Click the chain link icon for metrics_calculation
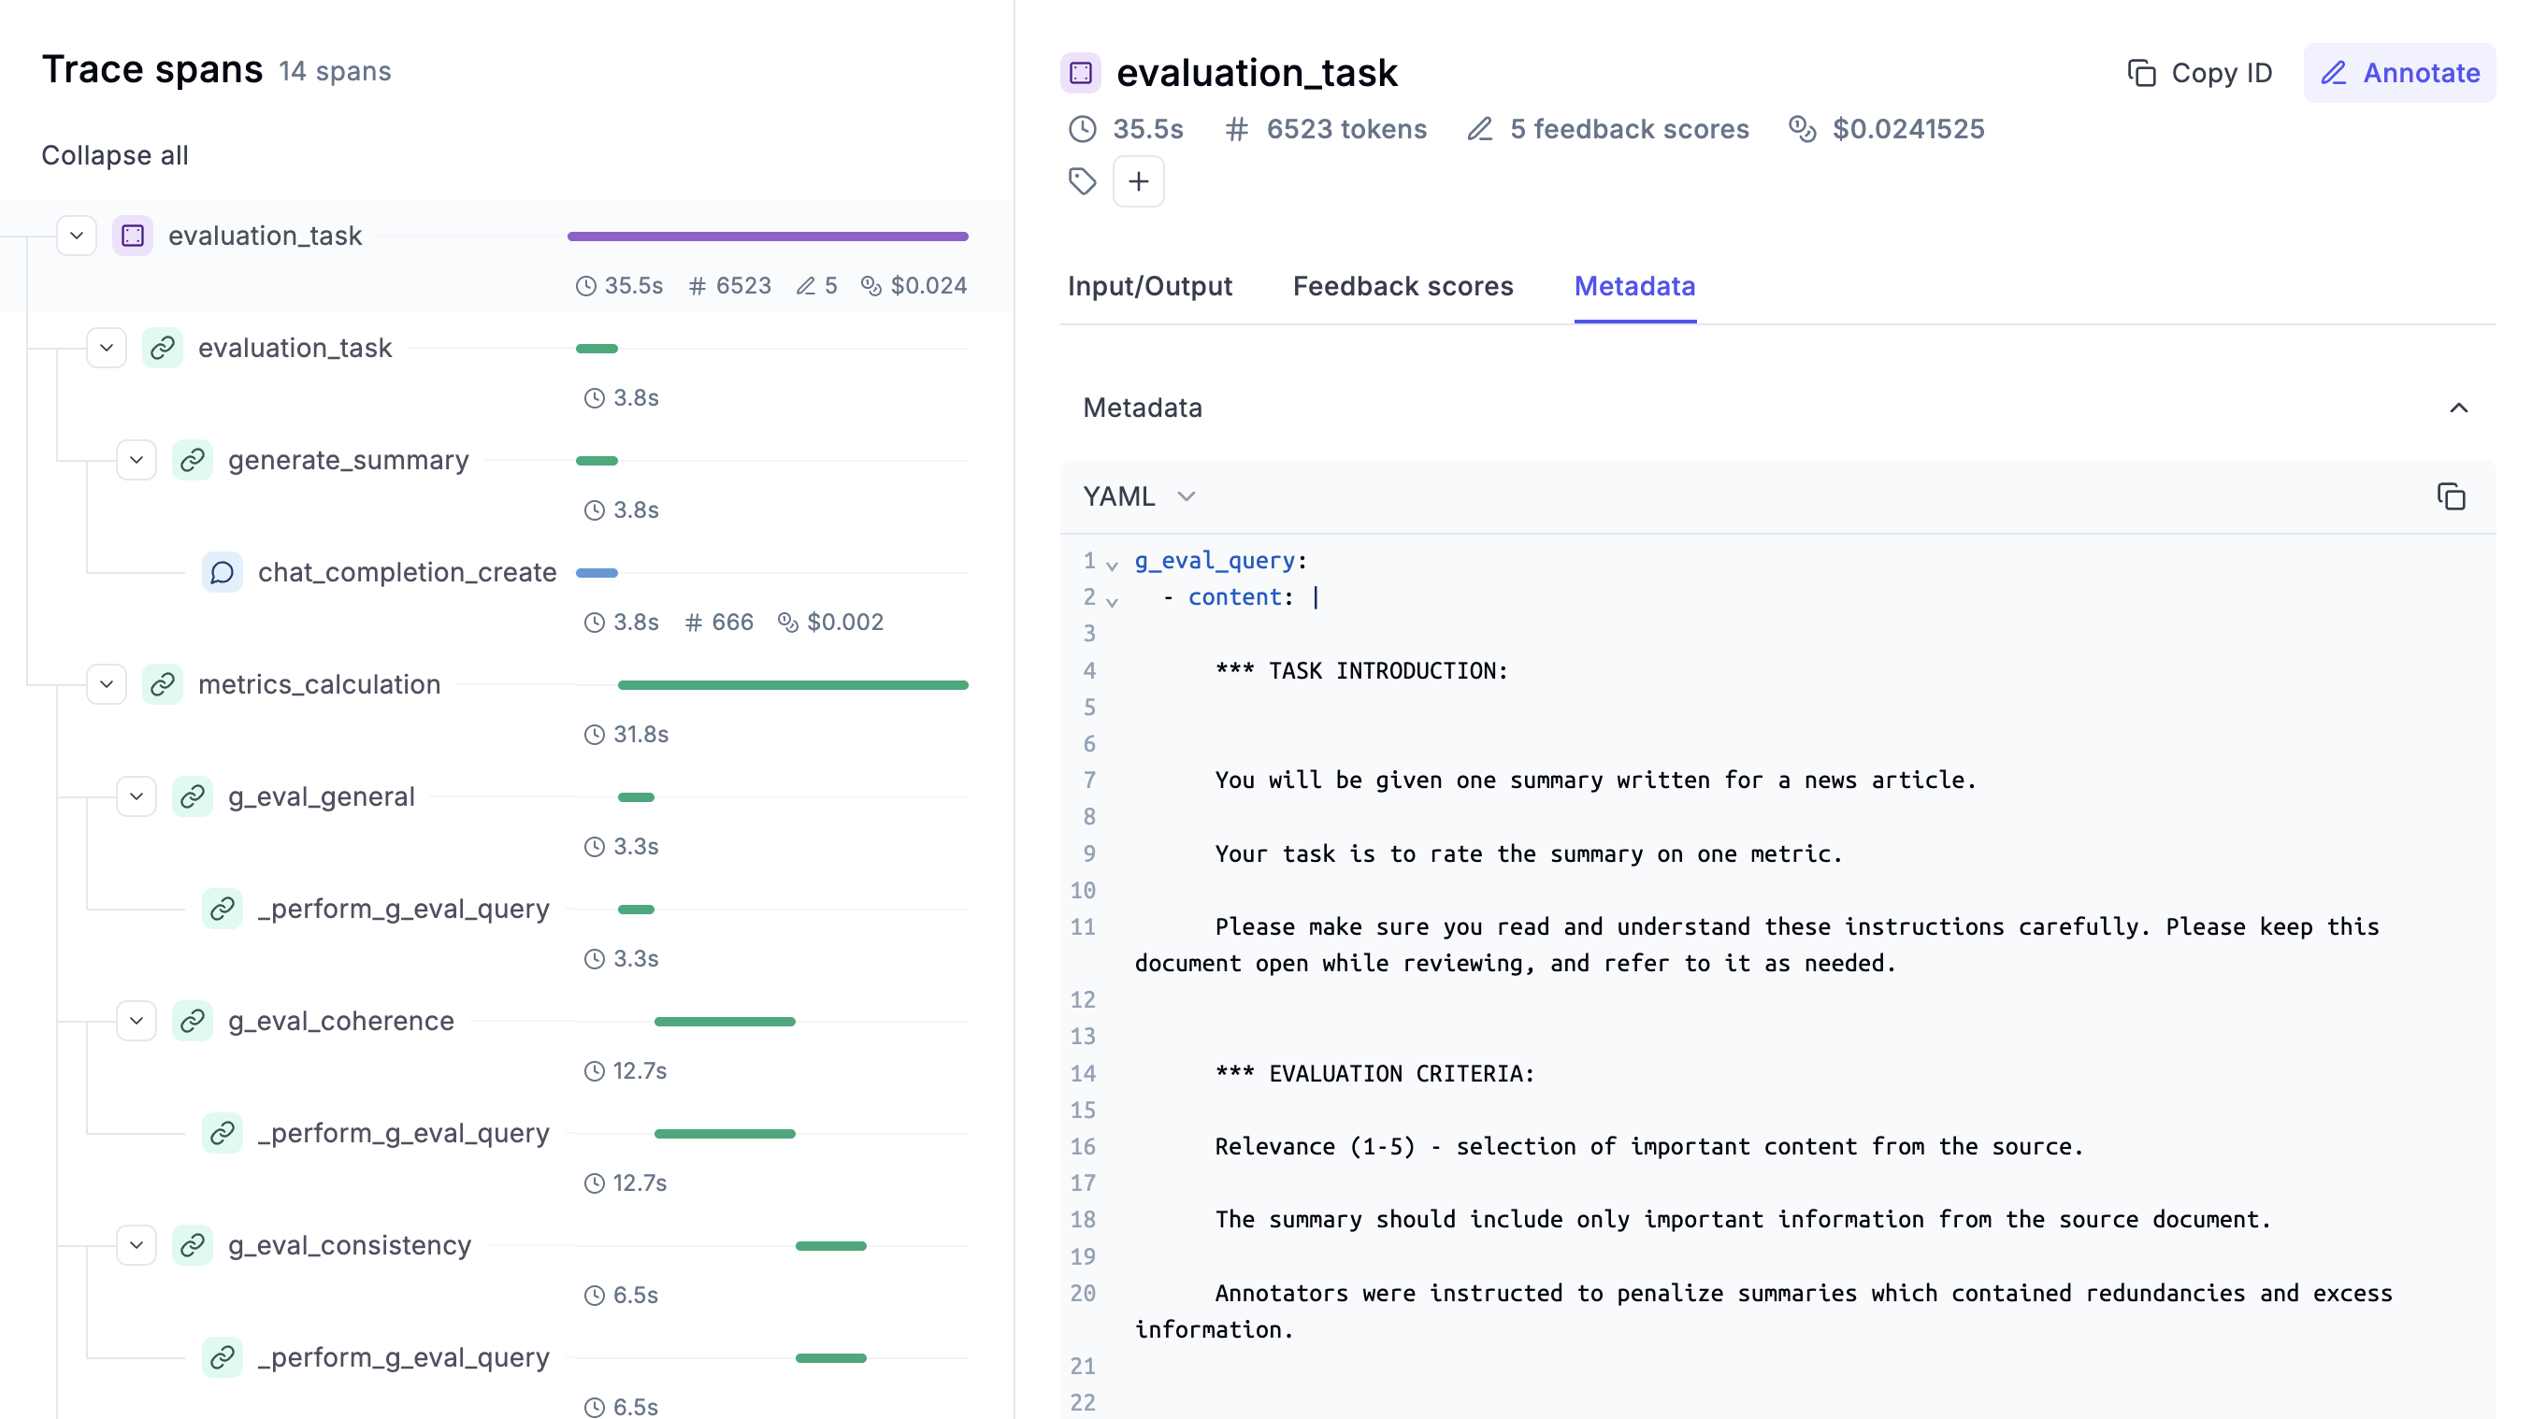The height and width of the screenshot is (1419, 2532). pyautogui.click(x=164, y=683)
